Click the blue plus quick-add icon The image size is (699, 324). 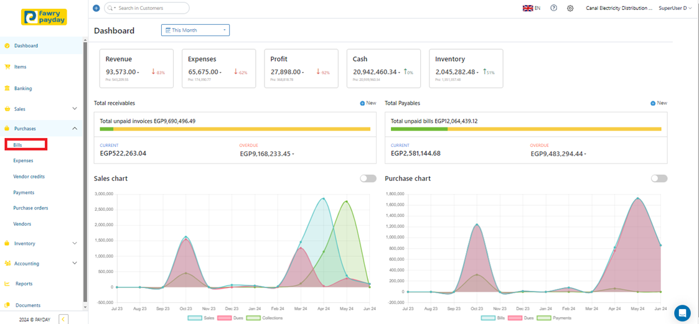96,8
